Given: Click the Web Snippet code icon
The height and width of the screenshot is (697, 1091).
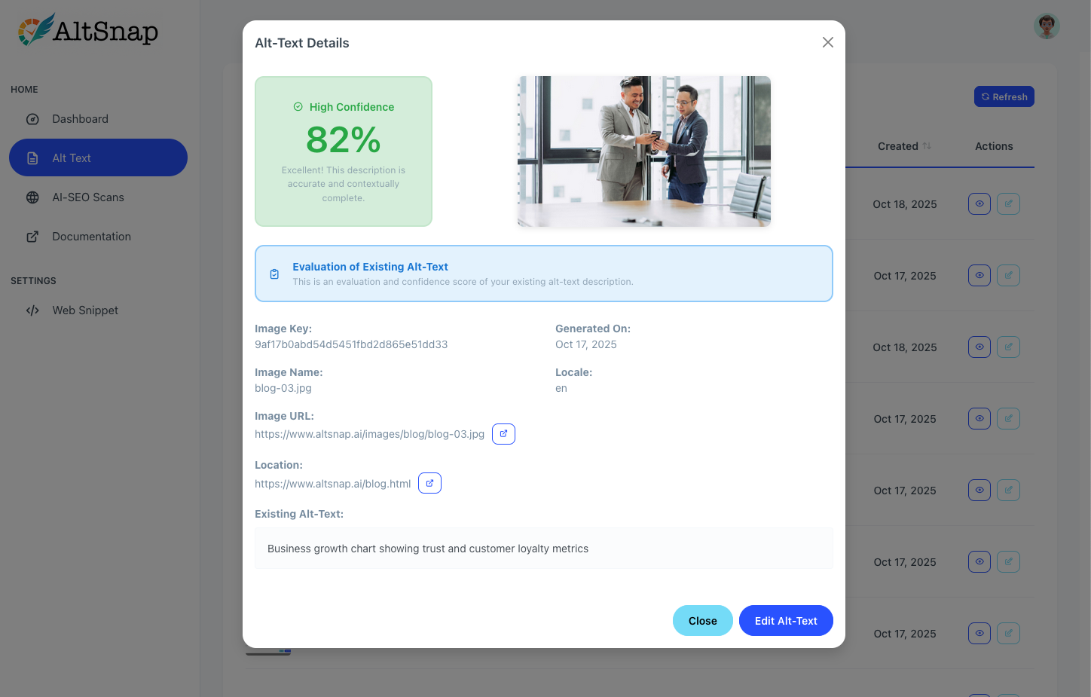Looking at the screenshot, I should pos(32,310).
